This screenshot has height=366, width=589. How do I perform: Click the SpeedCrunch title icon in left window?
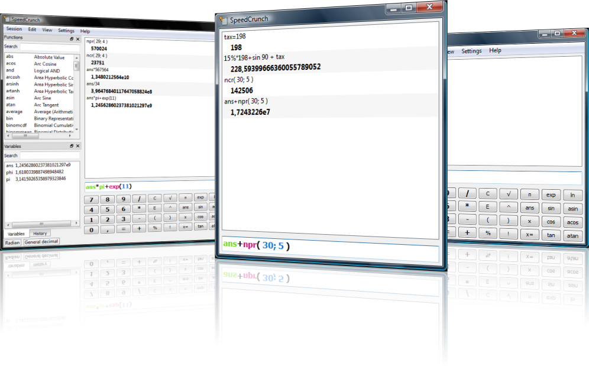[x=7, y=18]
